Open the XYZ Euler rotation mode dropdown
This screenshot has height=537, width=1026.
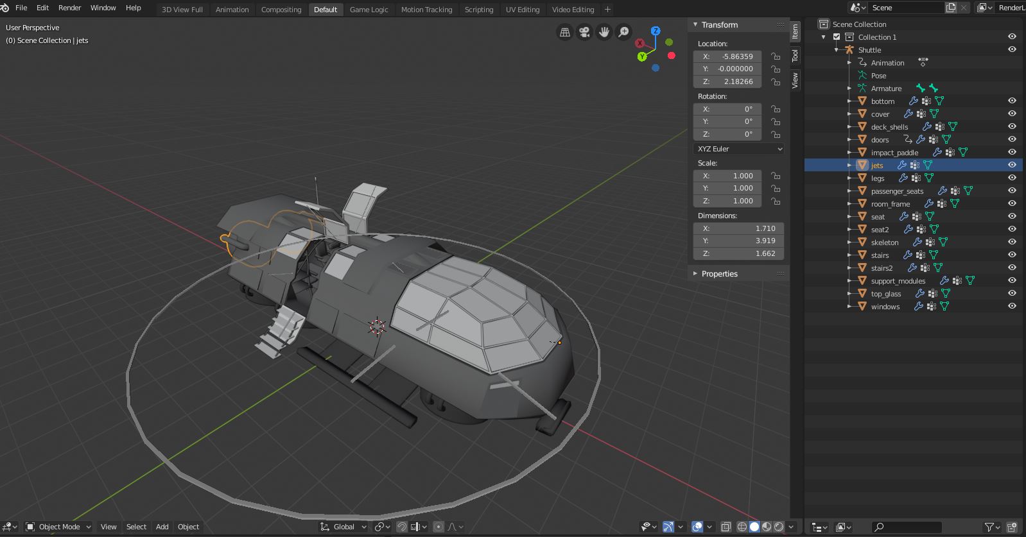pos(739,149)
